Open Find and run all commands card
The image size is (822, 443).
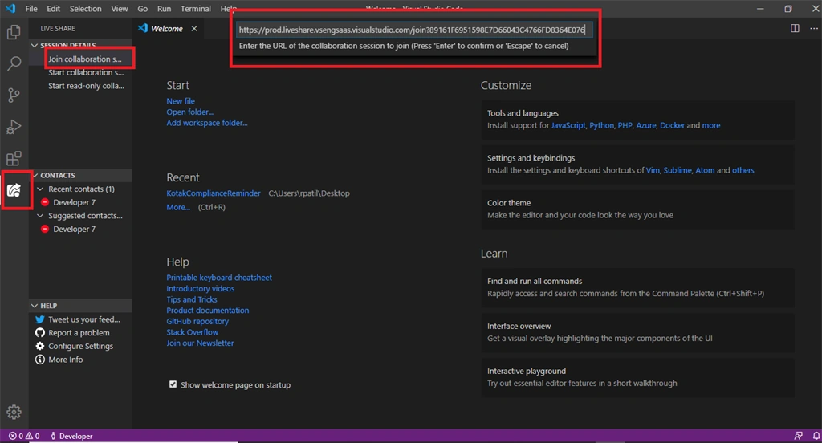tap(637, 287)
